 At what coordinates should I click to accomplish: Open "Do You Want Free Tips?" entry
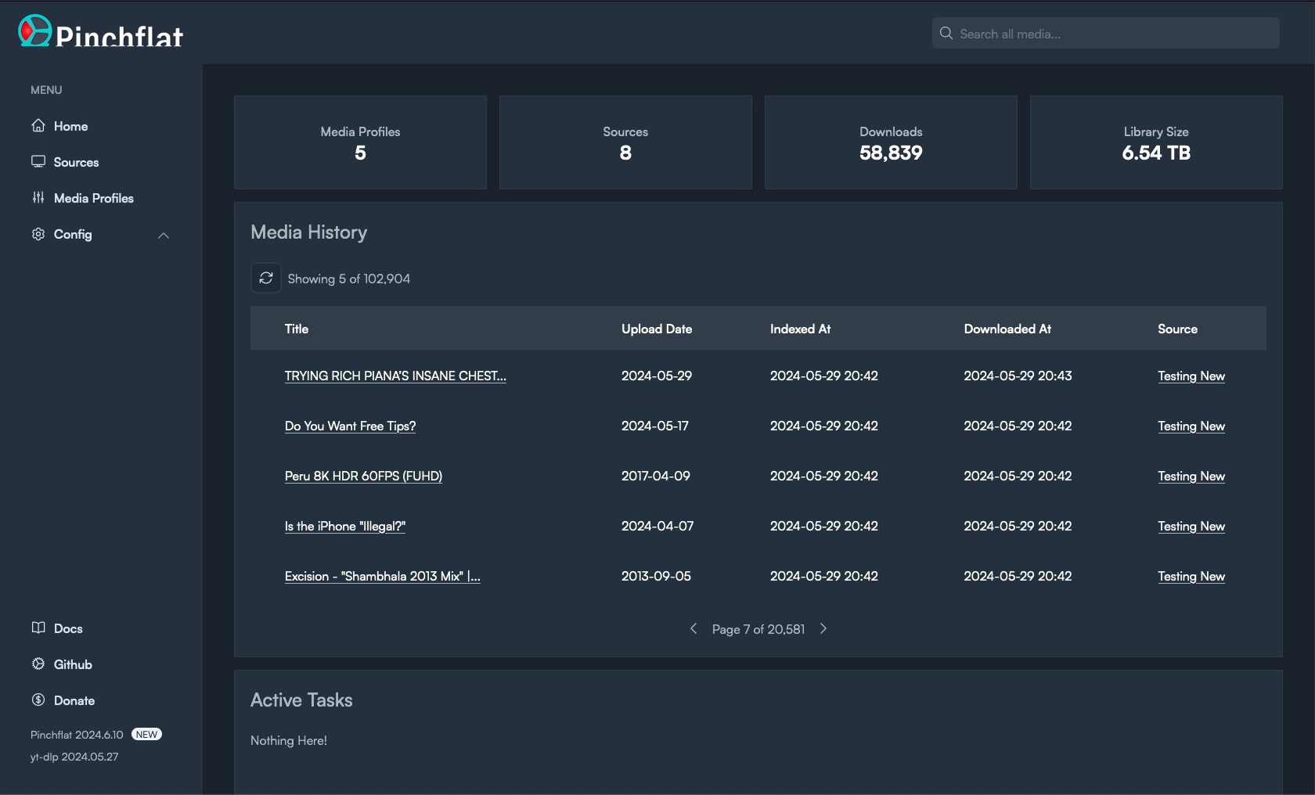tap(349, 426)
